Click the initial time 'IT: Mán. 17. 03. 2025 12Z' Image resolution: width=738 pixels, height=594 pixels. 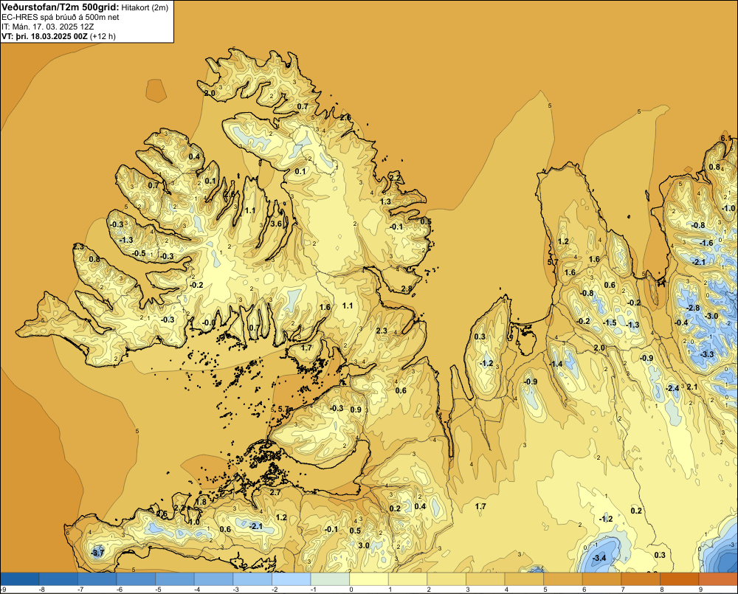(47, 27)
